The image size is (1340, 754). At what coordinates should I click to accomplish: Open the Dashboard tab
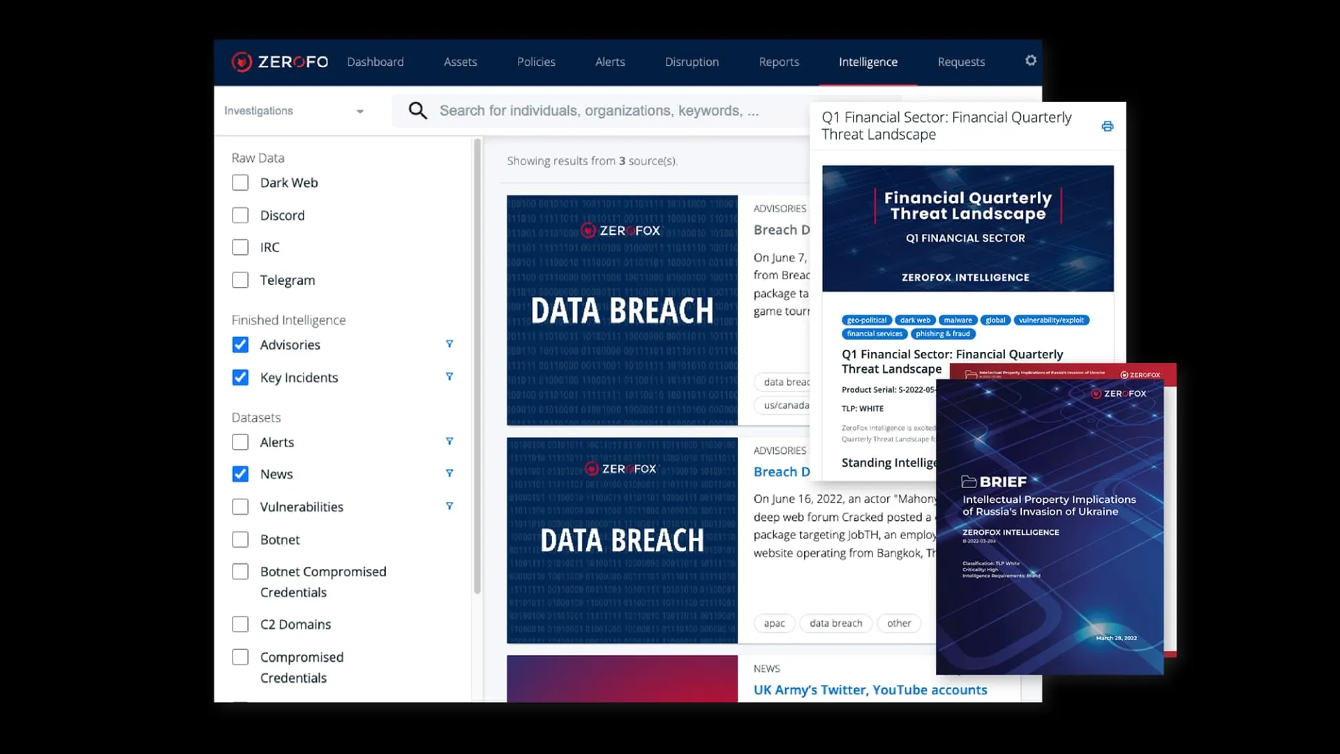click(375, 62)
